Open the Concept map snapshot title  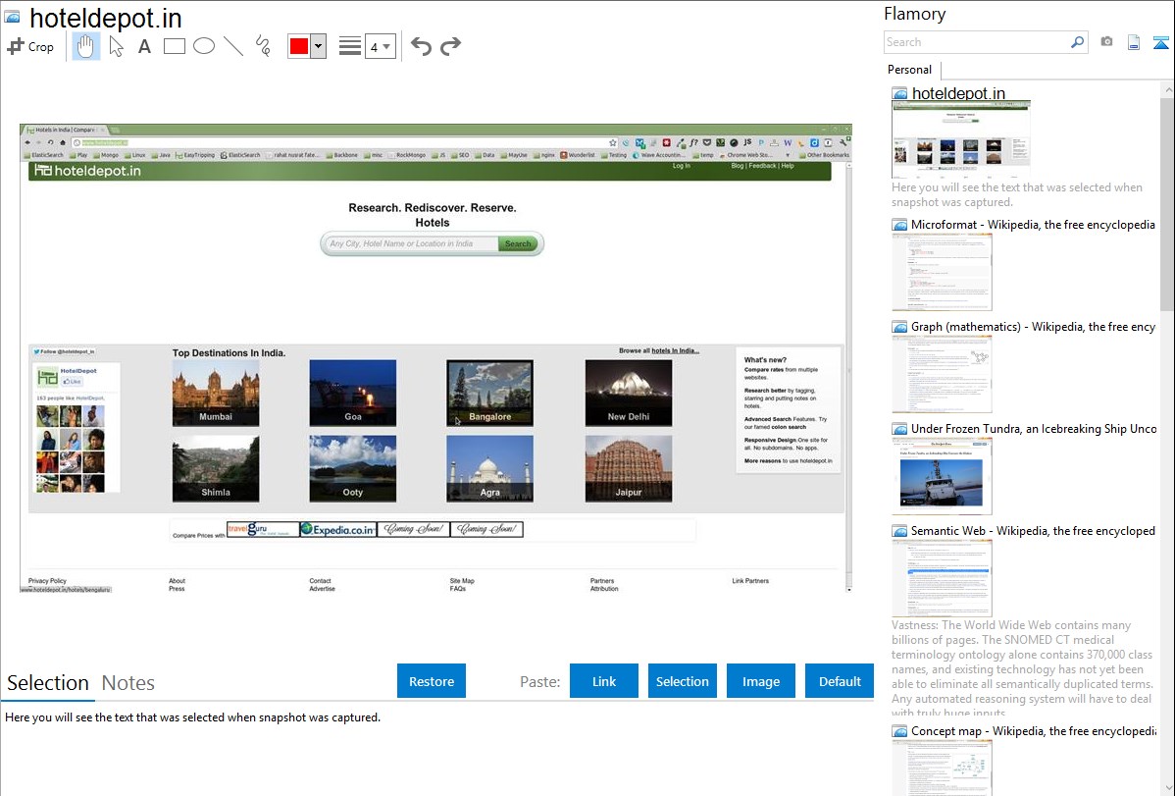pos(1033,730)
